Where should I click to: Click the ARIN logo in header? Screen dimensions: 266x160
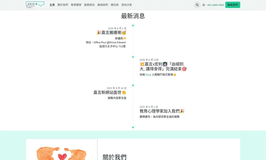pos(35,5)
